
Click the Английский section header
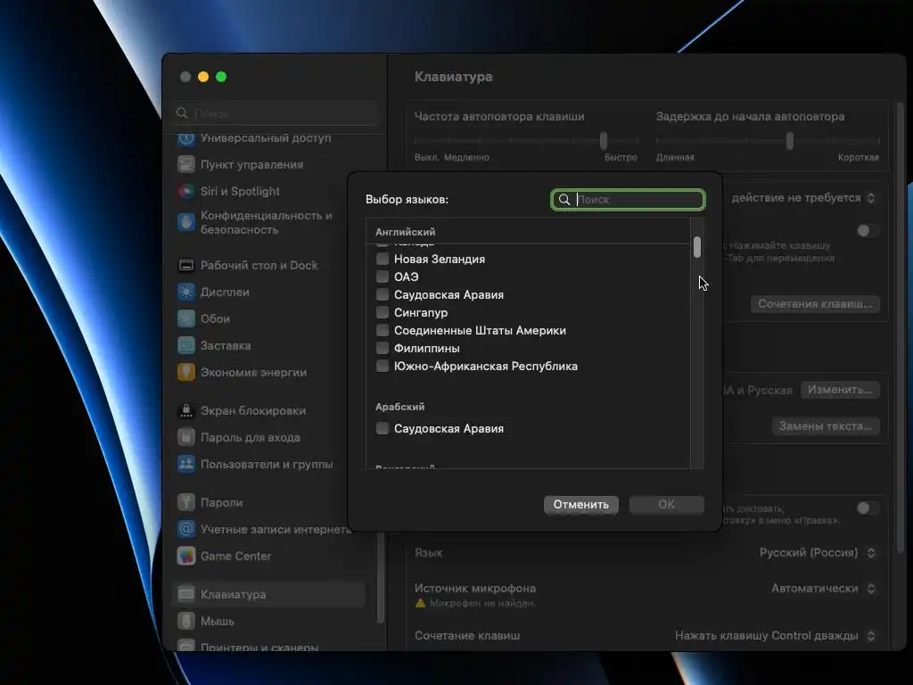pos(406,232)
